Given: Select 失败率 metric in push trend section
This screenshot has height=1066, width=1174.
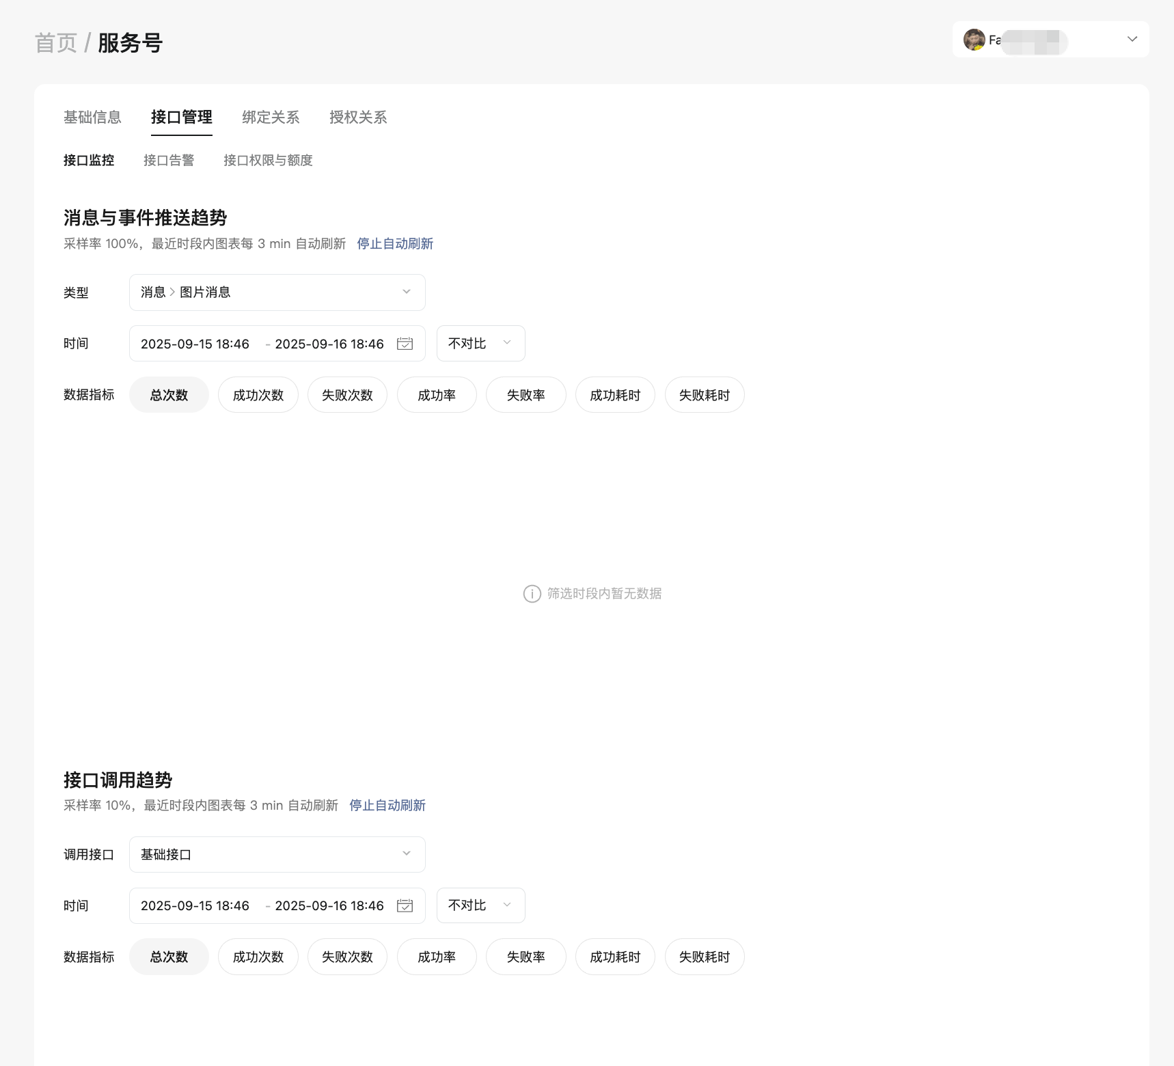Looking at the screenshot, I should point(525,395).
